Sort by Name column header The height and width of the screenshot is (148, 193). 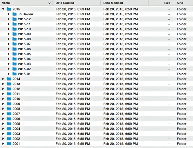(x=6, y=3)
